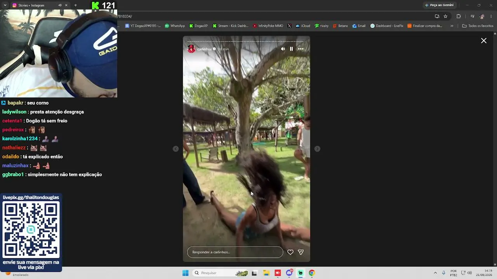Open the X bookmark icon

tap(289, 26)
